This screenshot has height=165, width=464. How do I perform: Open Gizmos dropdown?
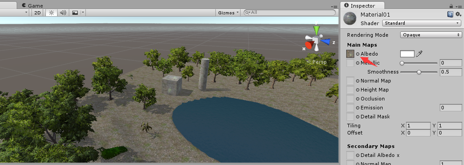point(228,13)
